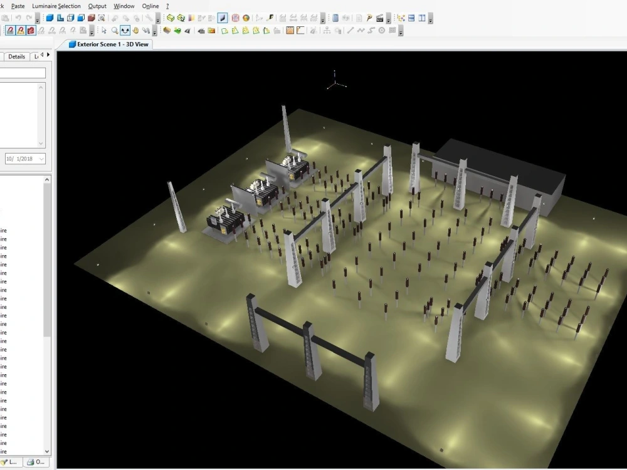627x470 pixels.
Task: Activate the hand pan tool
Action: click(x=135, y=29)
